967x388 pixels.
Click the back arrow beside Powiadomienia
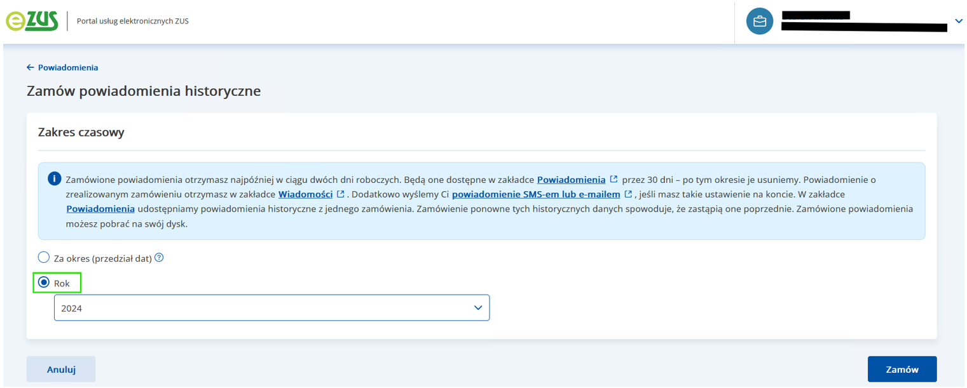pos(30,67)
